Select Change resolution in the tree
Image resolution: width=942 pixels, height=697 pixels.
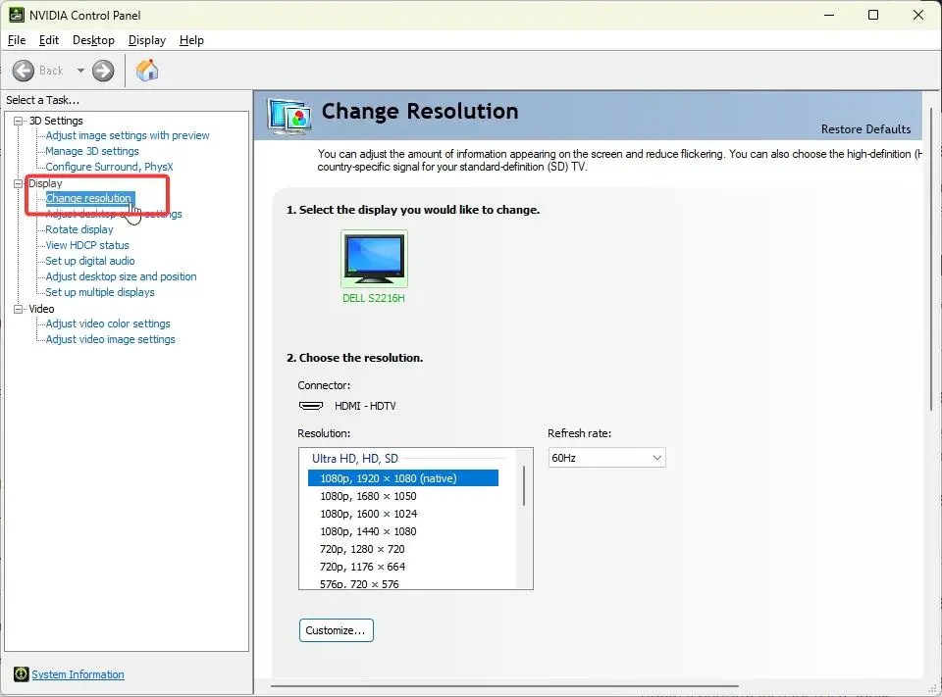click(89, 198)
